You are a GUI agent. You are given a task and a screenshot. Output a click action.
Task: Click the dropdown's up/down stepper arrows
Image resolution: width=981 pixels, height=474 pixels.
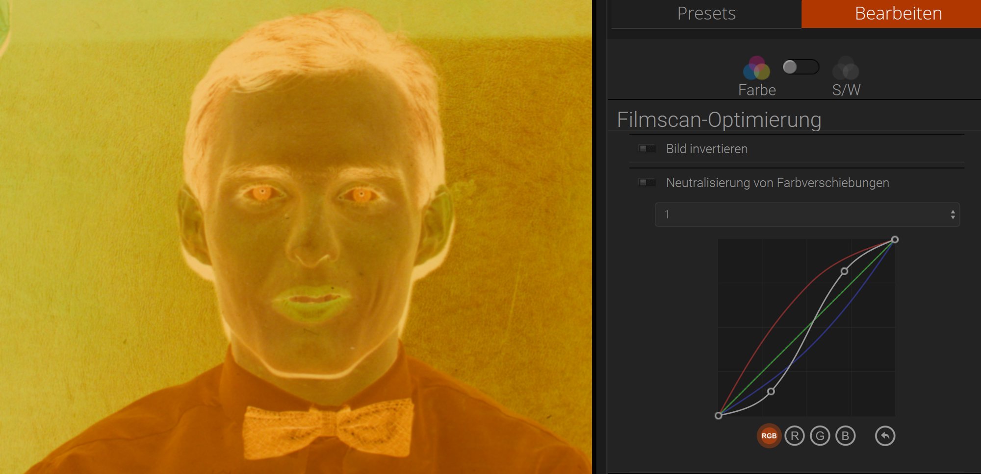(953, 214)
